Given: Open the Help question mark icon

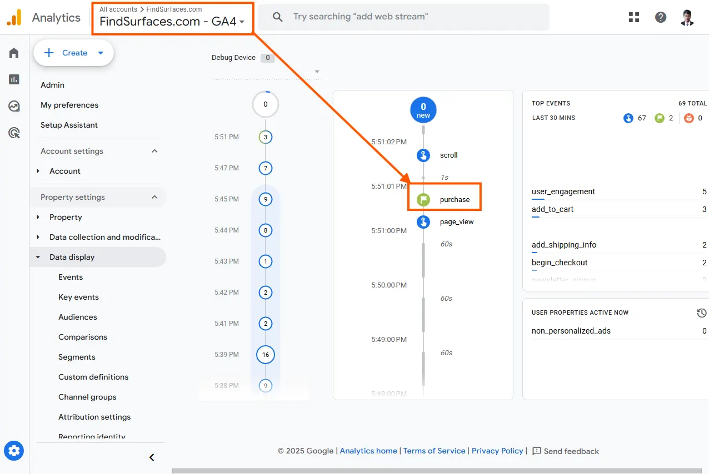Looking at the screenshot, I should (x=661, y=17).
